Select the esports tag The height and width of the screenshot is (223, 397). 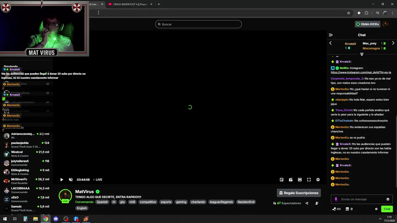click(166, 202)
